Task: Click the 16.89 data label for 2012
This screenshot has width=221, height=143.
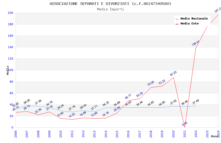Action: [x=83, y=114]
